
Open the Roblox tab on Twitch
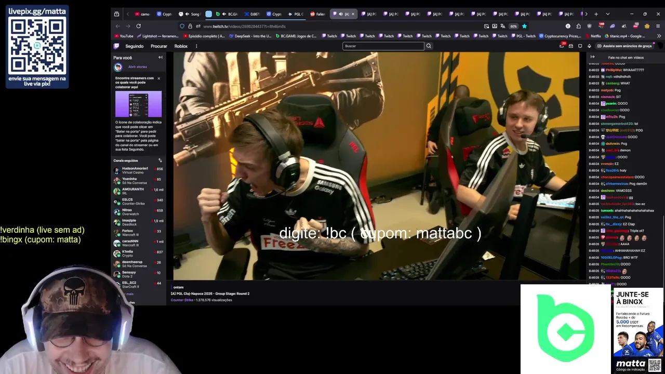[x=181, y=46]
